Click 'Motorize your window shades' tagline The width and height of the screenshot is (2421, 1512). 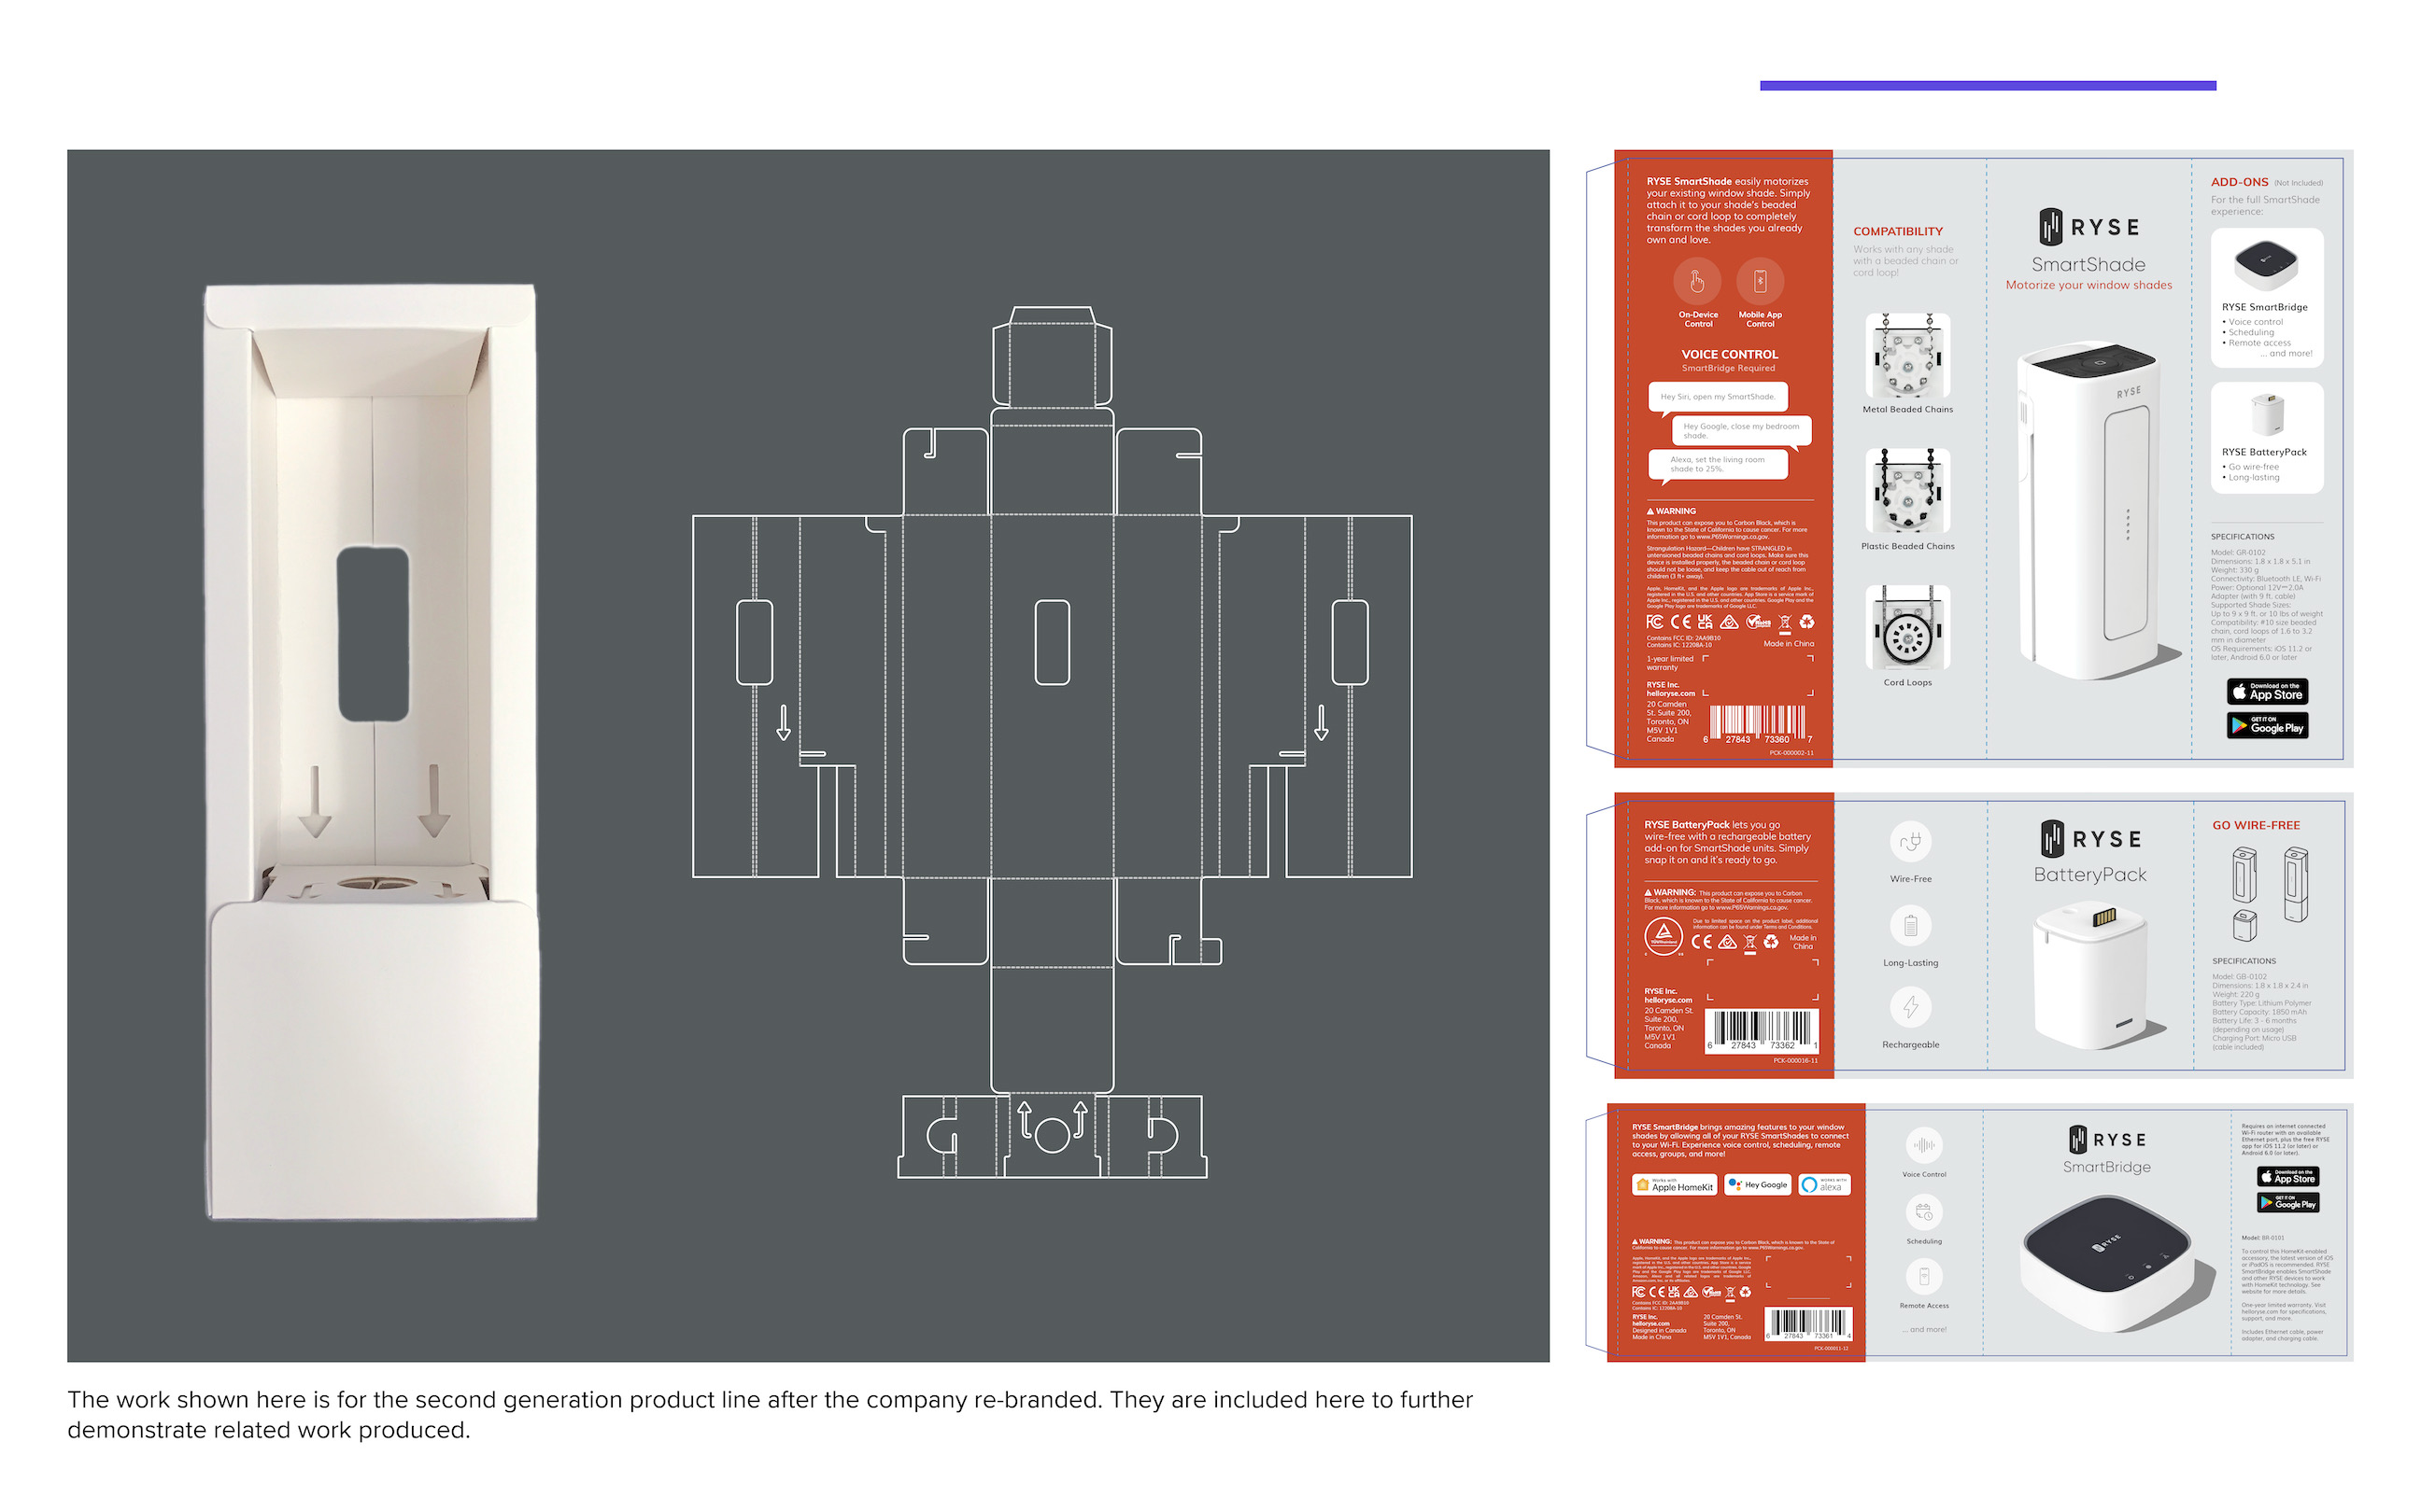[2088, 285]
